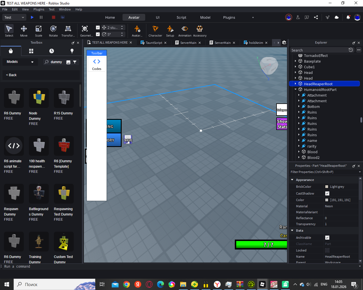This screenshot has height=290, width=363.
Task: Expand the Blood2 tree node
Action: click(299, 157)
